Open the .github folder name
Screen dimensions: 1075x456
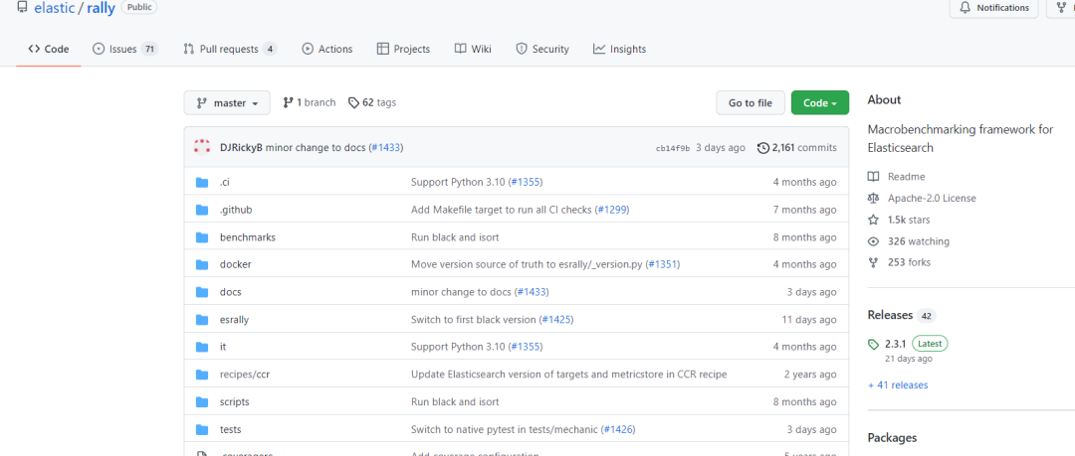tap(236, 210)
